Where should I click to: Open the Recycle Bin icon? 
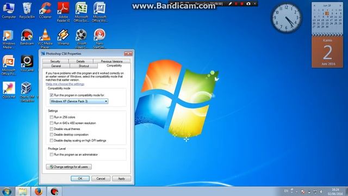[x=27, y=10]
